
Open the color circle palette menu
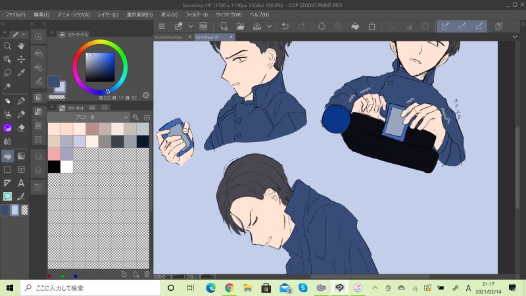point(52,33)
